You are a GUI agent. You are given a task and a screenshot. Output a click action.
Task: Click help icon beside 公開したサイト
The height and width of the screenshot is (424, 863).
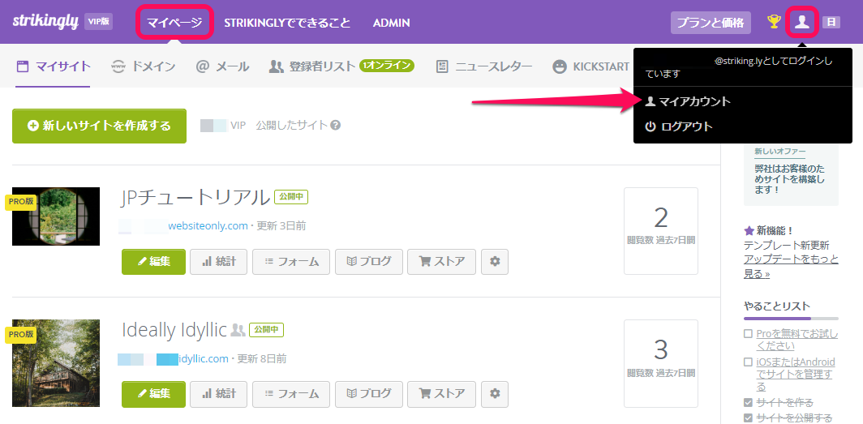pyautogui.click(x=335, y=126)
